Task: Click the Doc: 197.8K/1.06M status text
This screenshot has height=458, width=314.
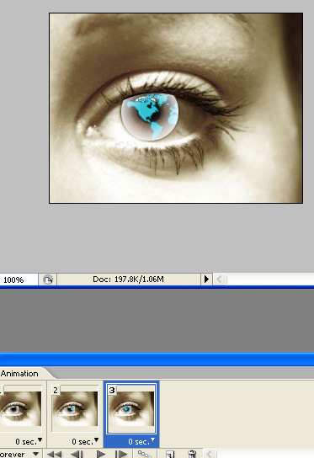Action: tap(128, 280)
